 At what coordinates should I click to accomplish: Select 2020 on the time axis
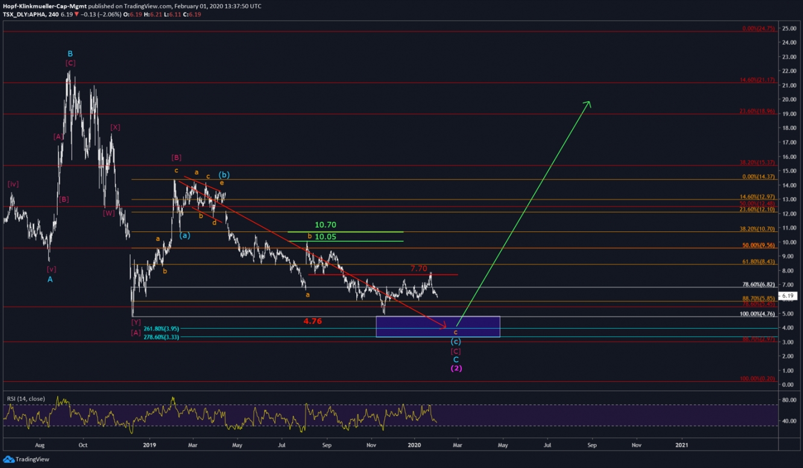coord(414,445)
